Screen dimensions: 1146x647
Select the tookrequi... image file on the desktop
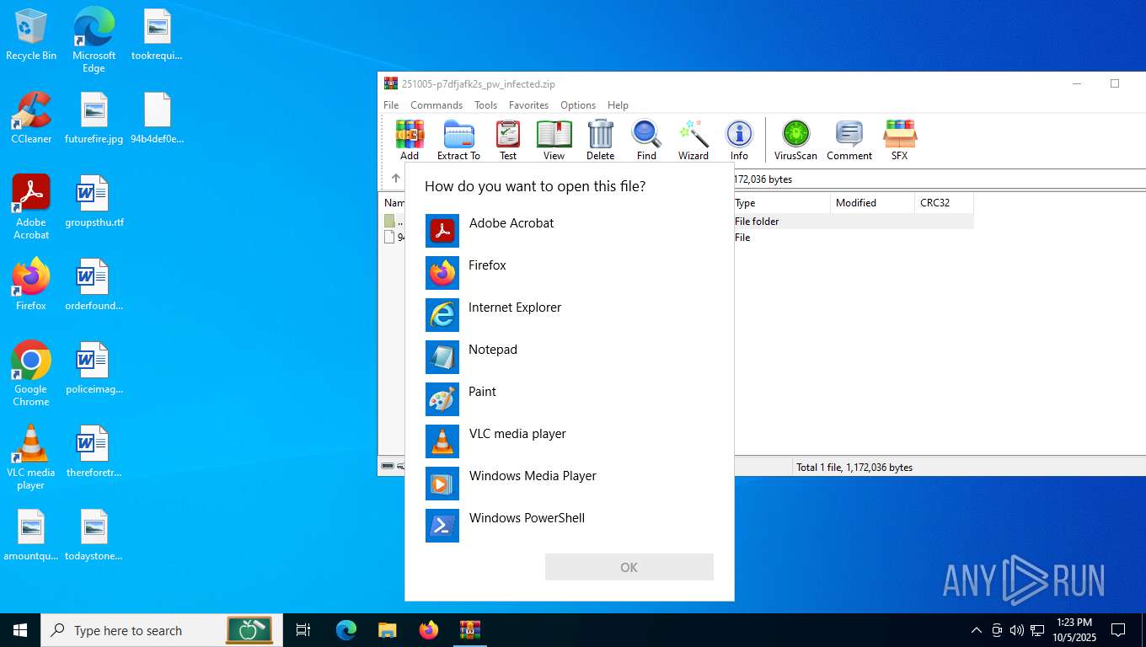157,35
